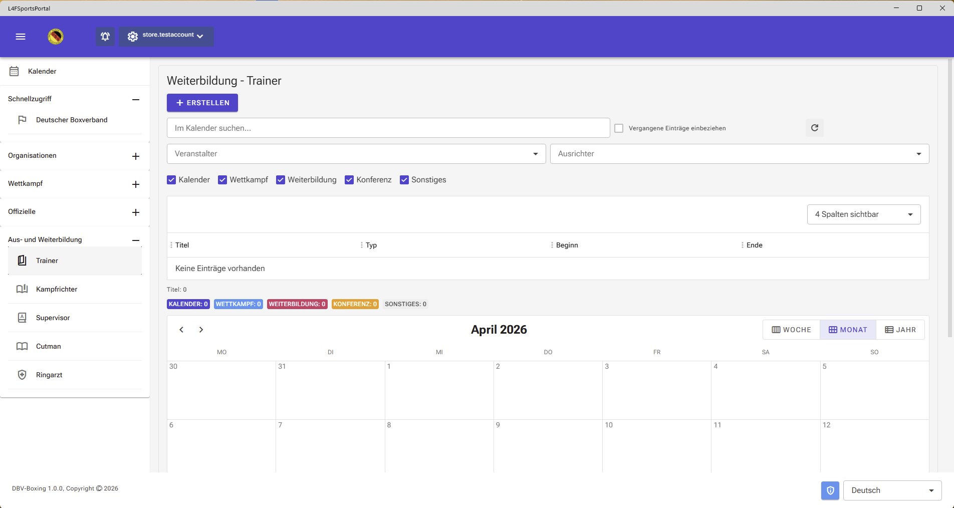The height and width of the screenshot is (508, 954).
Task: Open the 4 Spalten sichtbar dropdown
Action: [x=864, y=214]
